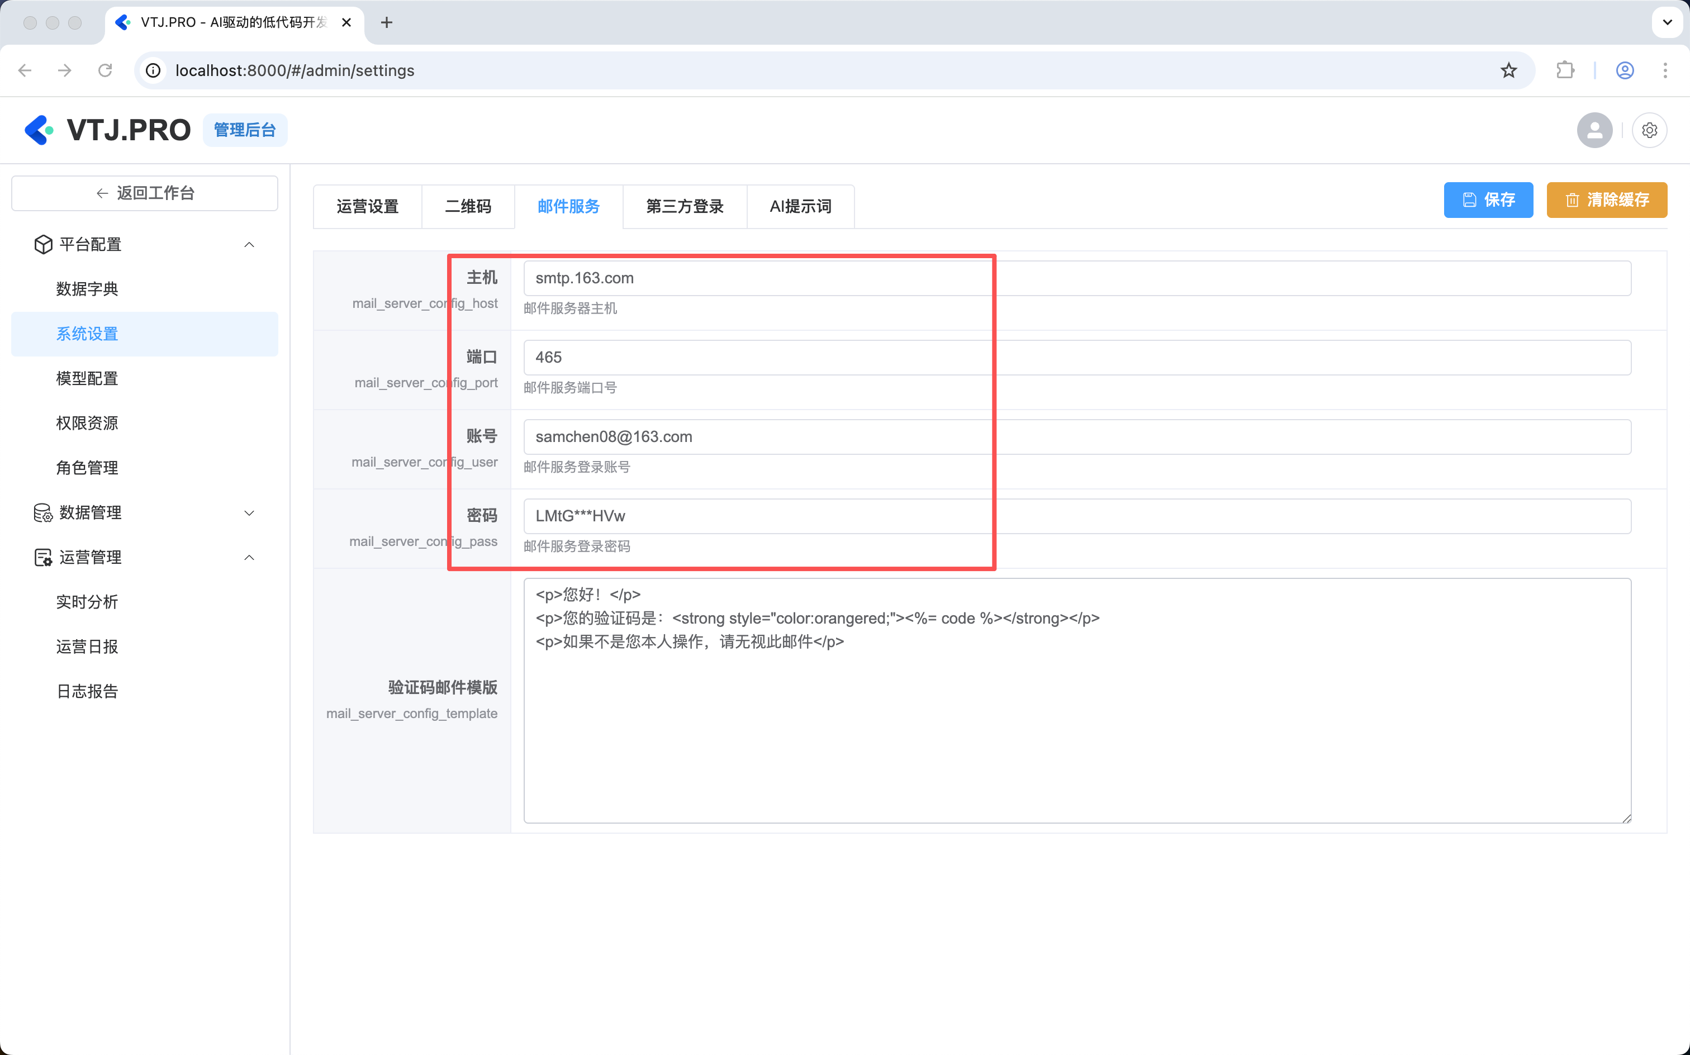
Task: Open Chrome profile icon
Action: 1625,70
